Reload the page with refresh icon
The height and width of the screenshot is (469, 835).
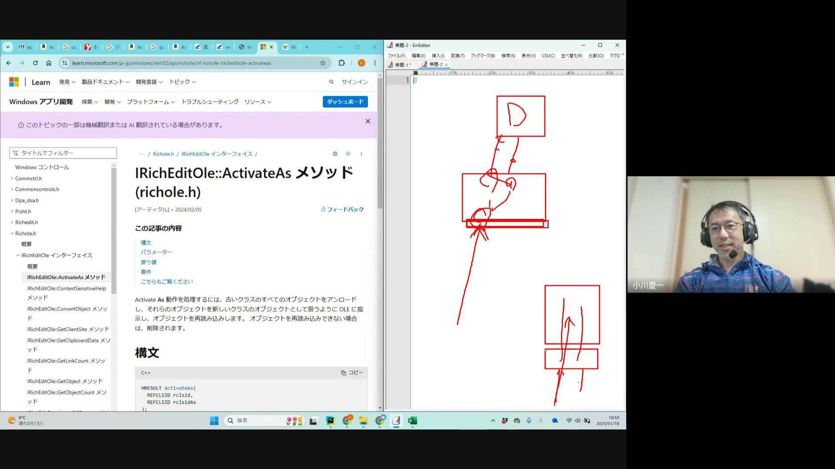(x=35, y=63)
